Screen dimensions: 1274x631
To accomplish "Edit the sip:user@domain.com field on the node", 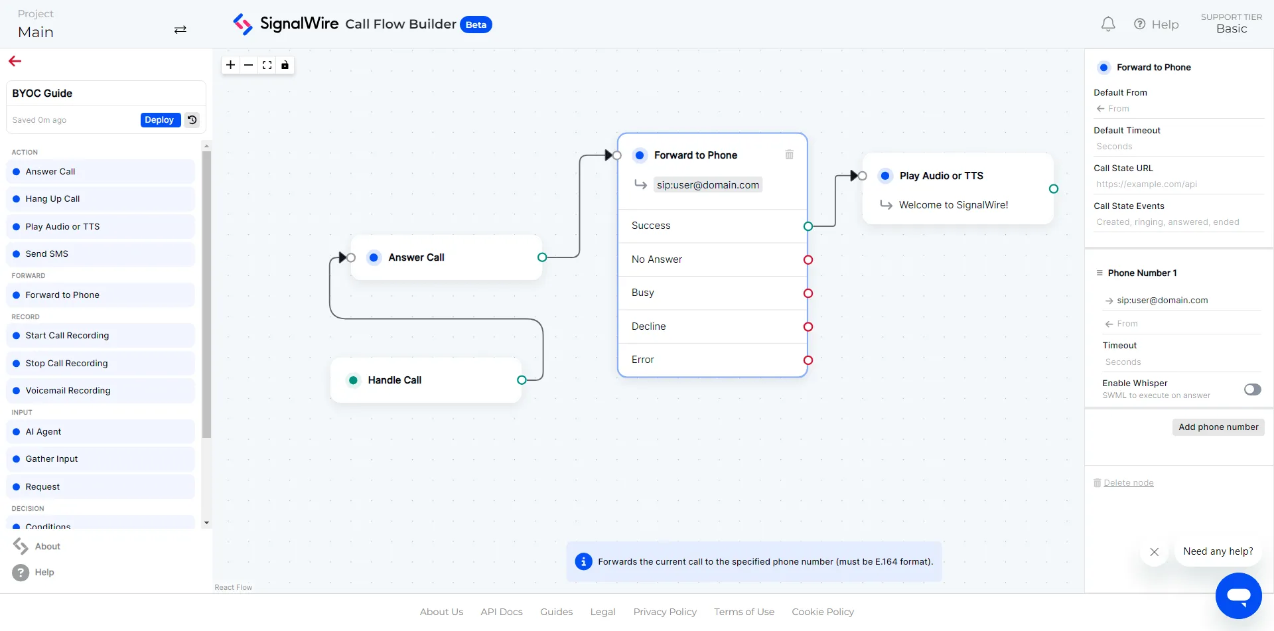I will pos(707,184).
